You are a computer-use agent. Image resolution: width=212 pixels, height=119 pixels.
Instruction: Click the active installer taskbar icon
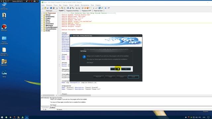26,117
